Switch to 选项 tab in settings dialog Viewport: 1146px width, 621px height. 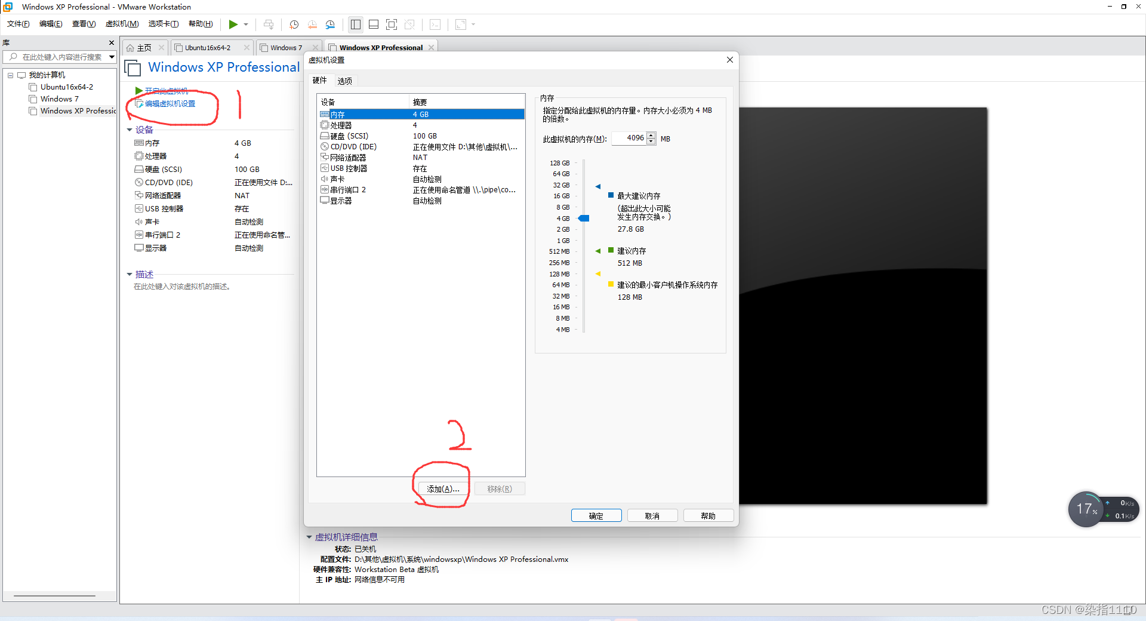click(x=344, y=81)
